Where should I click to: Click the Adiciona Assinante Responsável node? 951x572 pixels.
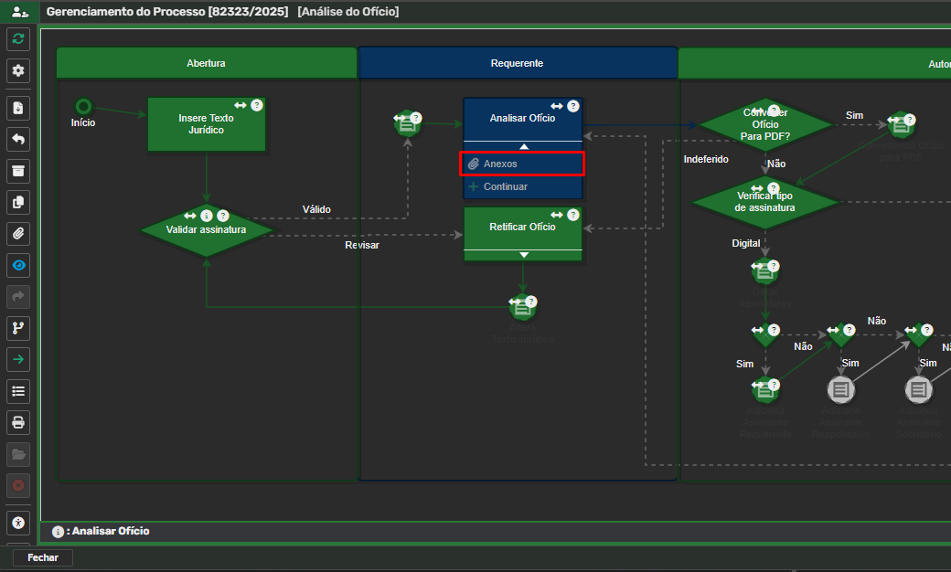tap(841, 389)
